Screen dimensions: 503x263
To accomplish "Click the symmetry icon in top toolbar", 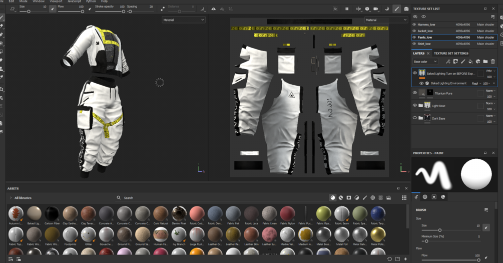I will point(213,9).
